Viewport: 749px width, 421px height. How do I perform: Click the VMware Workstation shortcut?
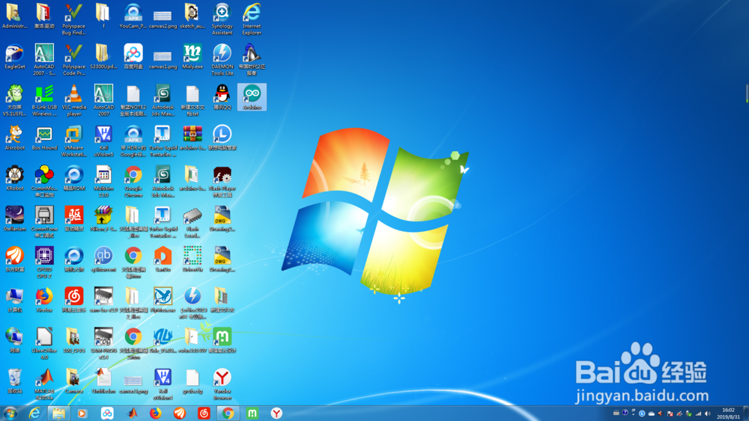[73, 141]
